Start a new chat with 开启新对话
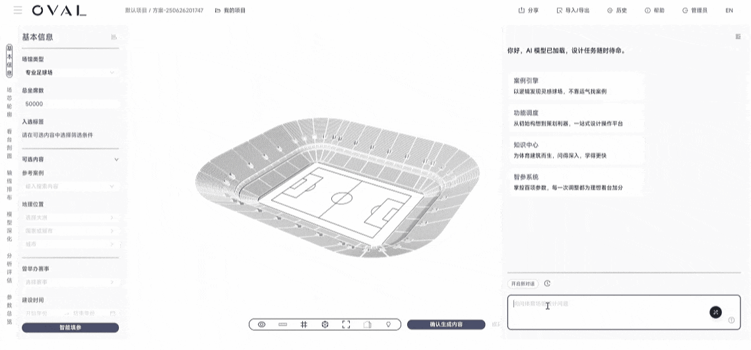 tap(523, 283)
